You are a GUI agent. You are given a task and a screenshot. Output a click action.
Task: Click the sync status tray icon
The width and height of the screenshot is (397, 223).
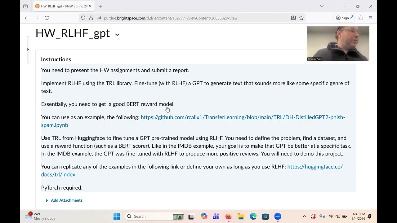313,216
